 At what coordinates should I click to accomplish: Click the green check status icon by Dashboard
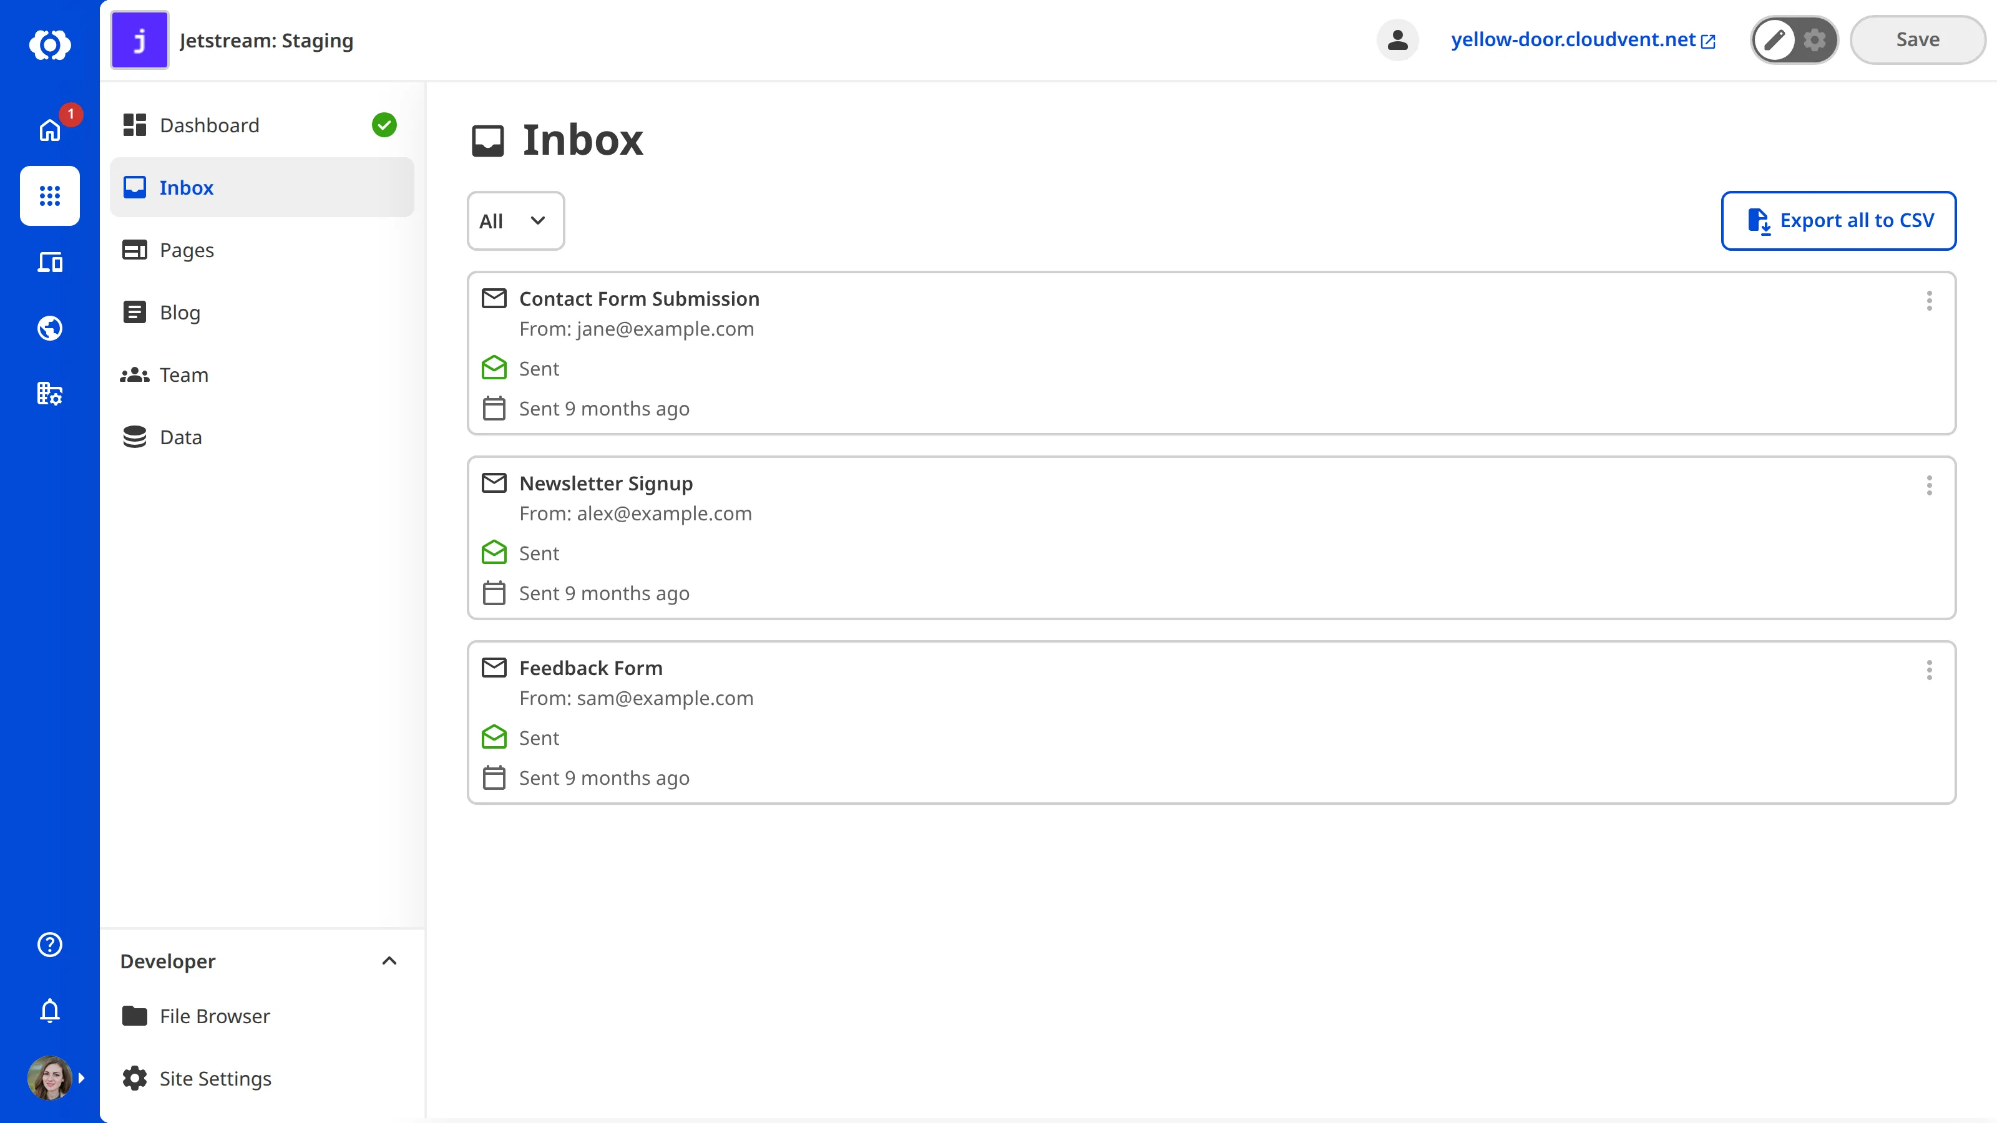point(384,125)
